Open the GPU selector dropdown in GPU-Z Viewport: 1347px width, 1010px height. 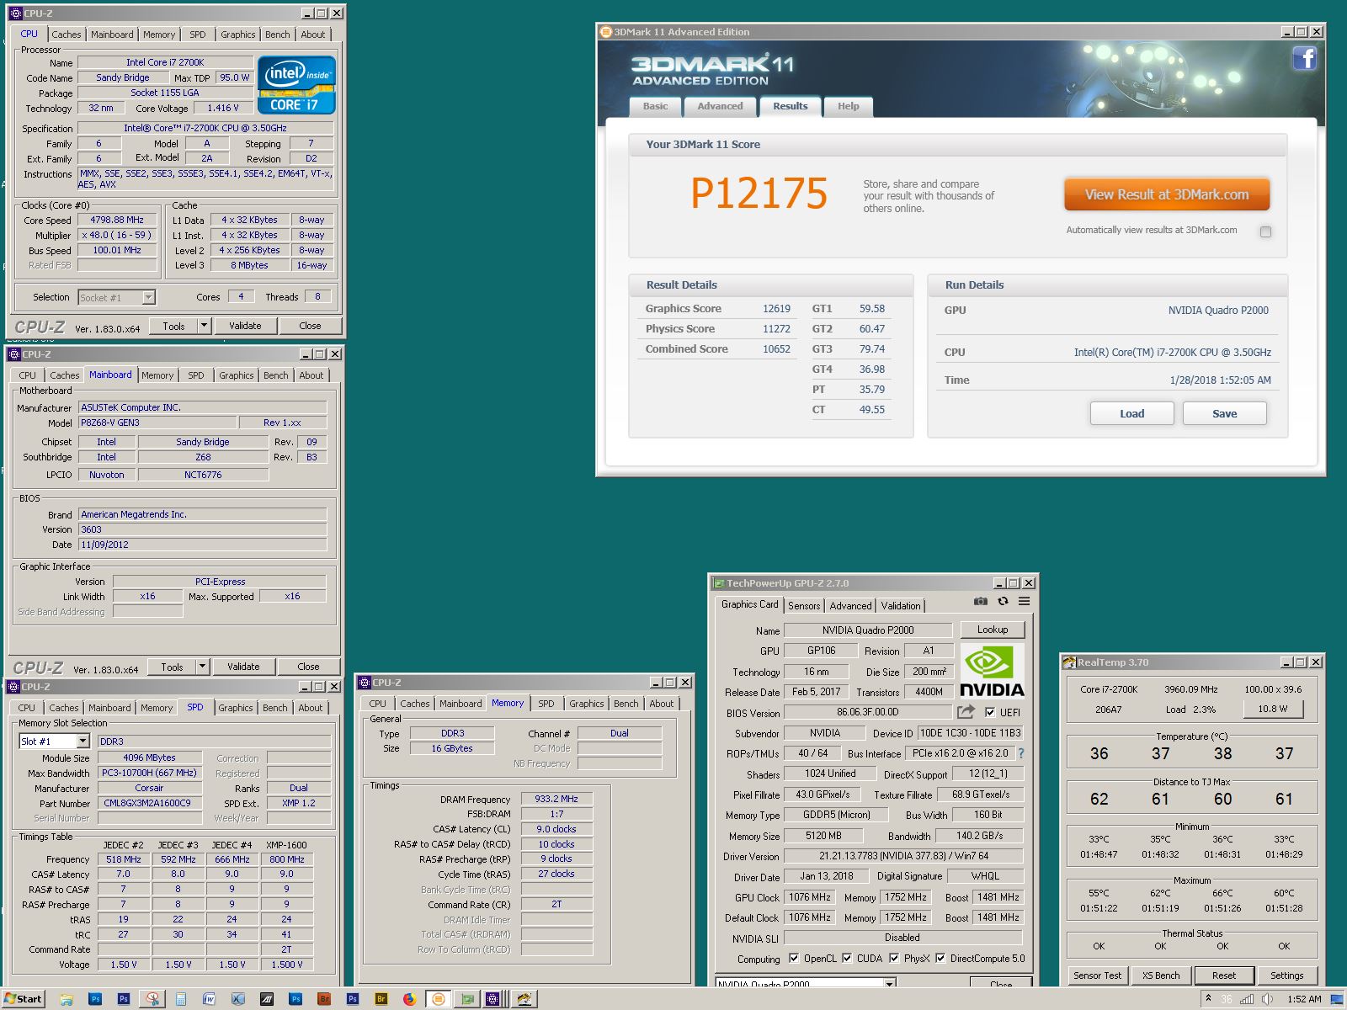coord(889,983)
